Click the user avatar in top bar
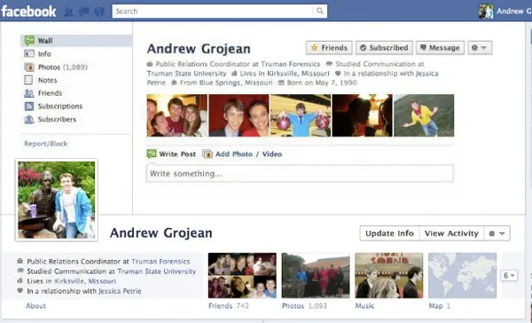Viewport: 532px width, 323px height. pyautogui.click(x=486, y=12)
